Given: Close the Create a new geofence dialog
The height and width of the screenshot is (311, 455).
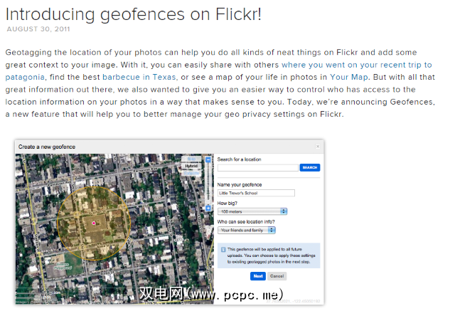Looking at the screenshot, I should coord(318,147).
